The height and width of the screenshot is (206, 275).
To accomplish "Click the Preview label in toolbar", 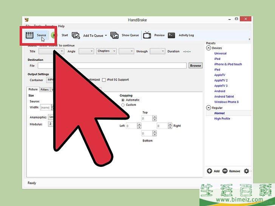I will [159, 35].
